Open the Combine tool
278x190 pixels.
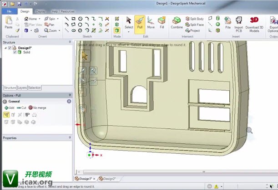click(177, 23)
